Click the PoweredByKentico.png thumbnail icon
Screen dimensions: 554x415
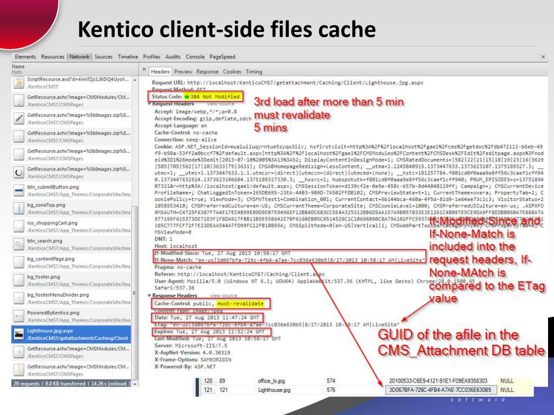(x=19, y=317)
